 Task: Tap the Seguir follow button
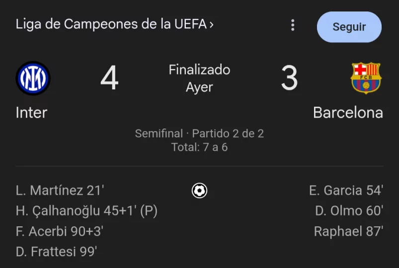[x=349, y=27]
